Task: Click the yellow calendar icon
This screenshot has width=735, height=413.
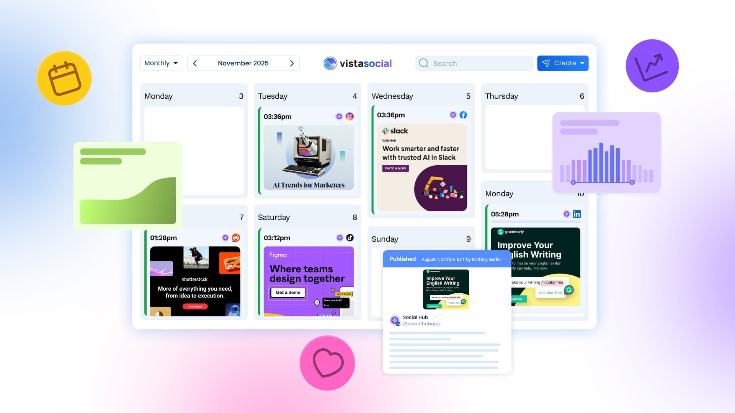Action: (x=64, y=78)
